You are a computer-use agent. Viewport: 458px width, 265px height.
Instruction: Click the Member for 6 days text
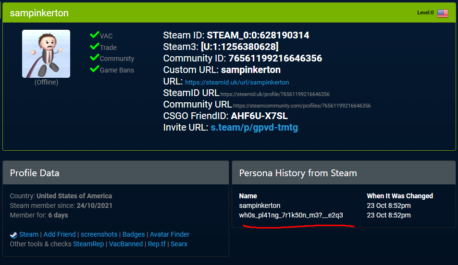39,215
